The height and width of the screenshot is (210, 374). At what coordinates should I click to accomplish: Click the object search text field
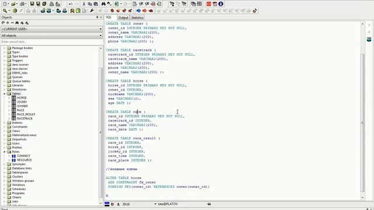[51, 41]
